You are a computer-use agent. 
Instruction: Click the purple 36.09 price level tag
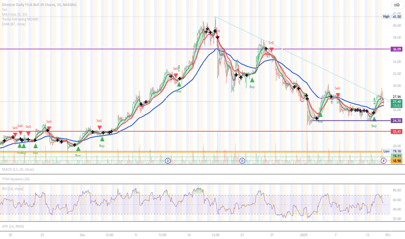396,49
